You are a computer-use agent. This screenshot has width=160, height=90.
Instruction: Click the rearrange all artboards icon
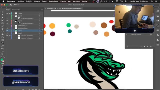pyautogui.click(x=127, y=46)
